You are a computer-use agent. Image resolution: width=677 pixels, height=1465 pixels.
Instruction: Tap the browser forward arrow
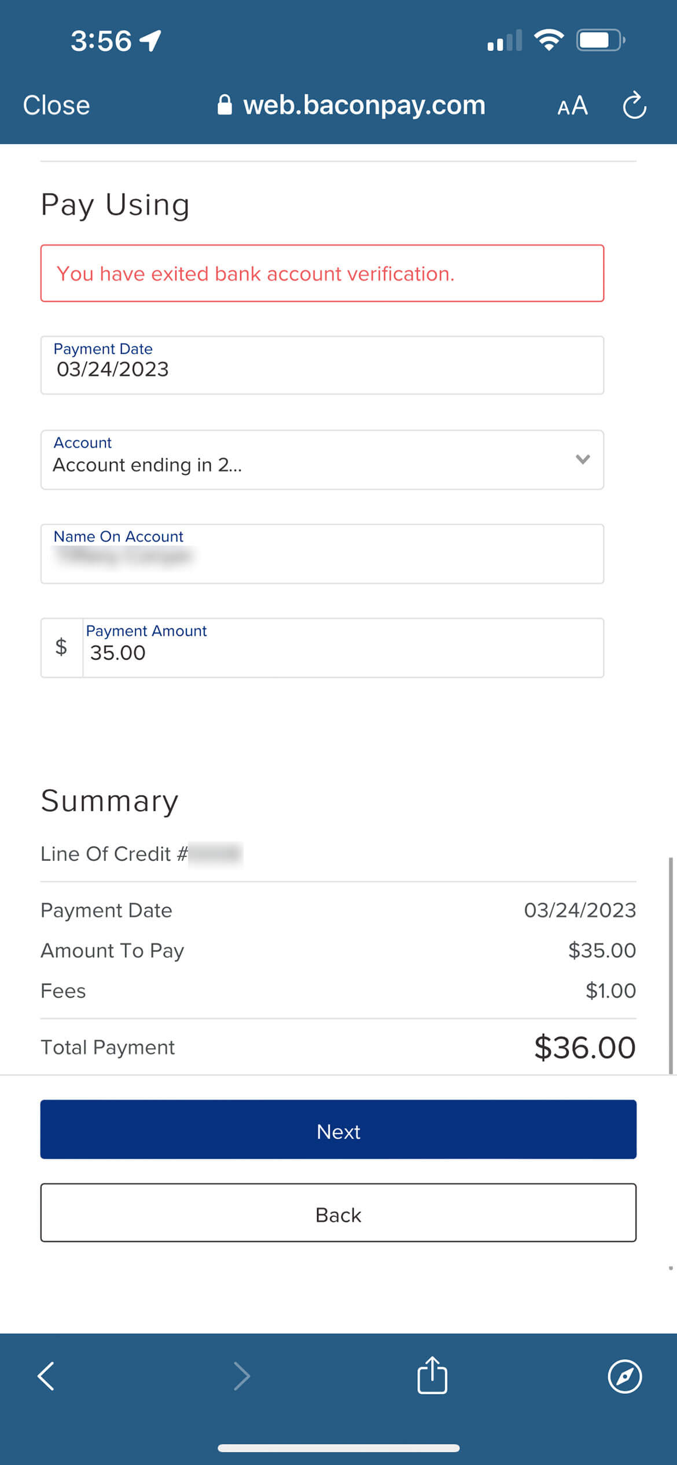point(241,1375)
